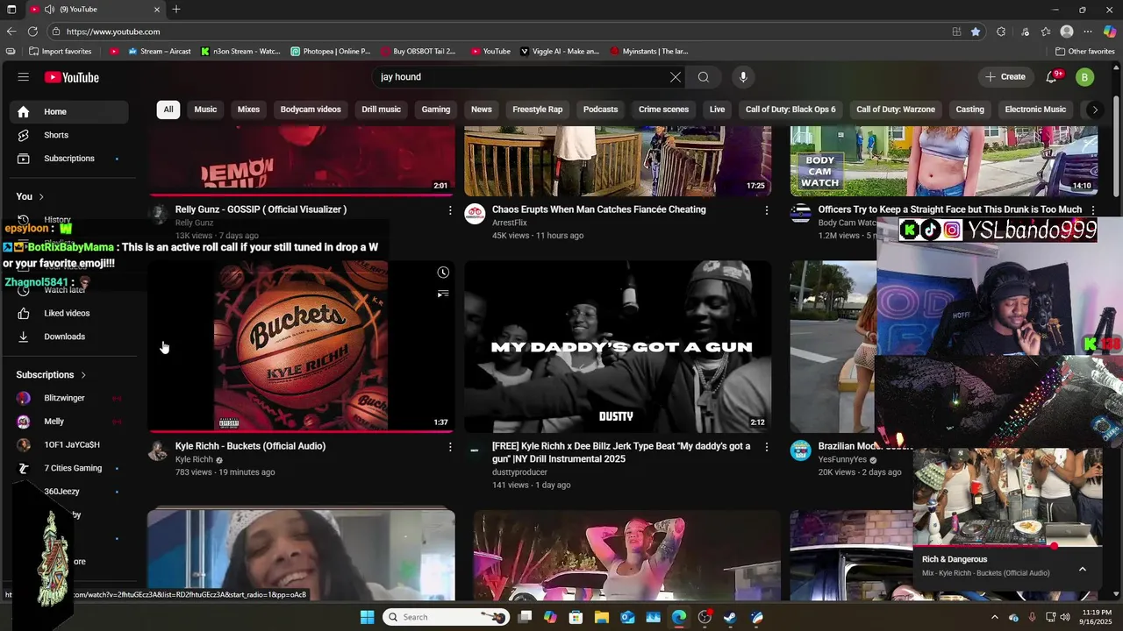Select the Freestyle Rap filter chip

pos(537,110)
